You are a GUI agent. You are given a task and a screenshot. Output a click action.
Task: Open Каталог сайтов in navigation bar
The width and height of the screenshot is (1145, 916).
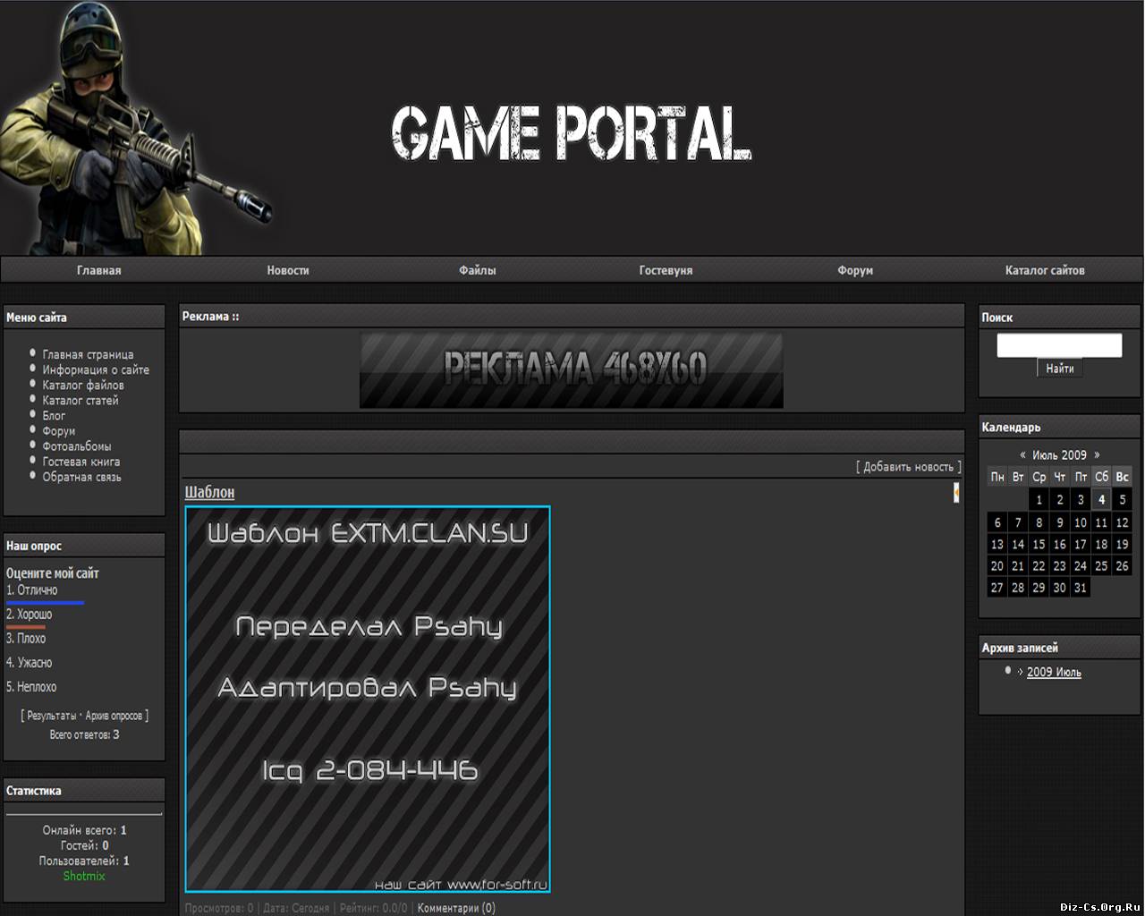(1044, 270)
